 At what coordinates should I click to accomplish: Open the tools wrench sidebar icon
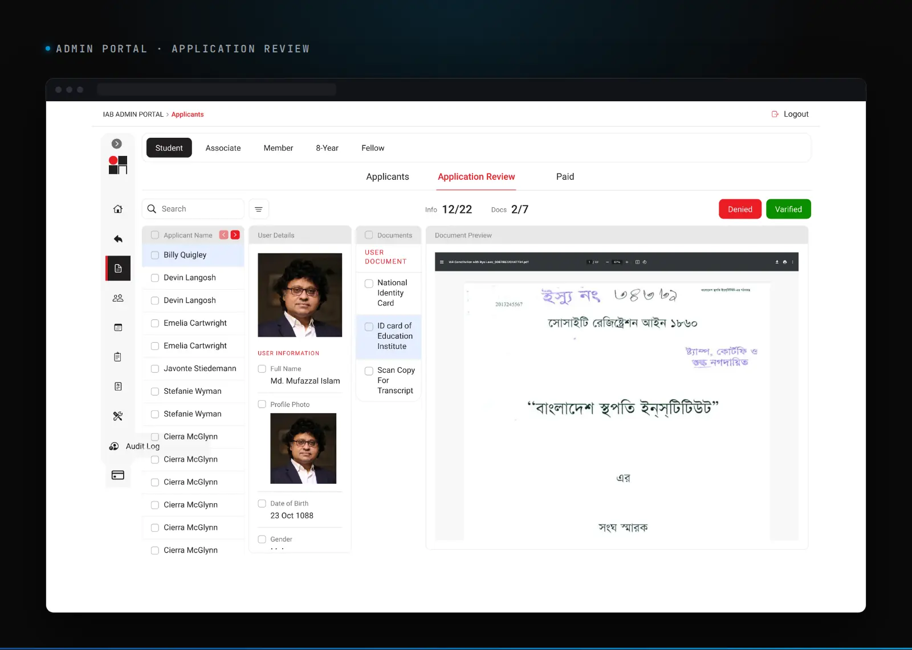click(118, 416)
